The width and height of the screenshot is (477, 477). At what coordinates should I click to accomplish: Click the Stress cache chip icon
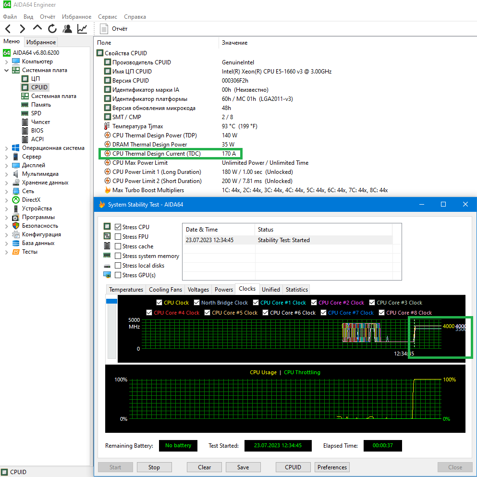click(x=107, y=246)
